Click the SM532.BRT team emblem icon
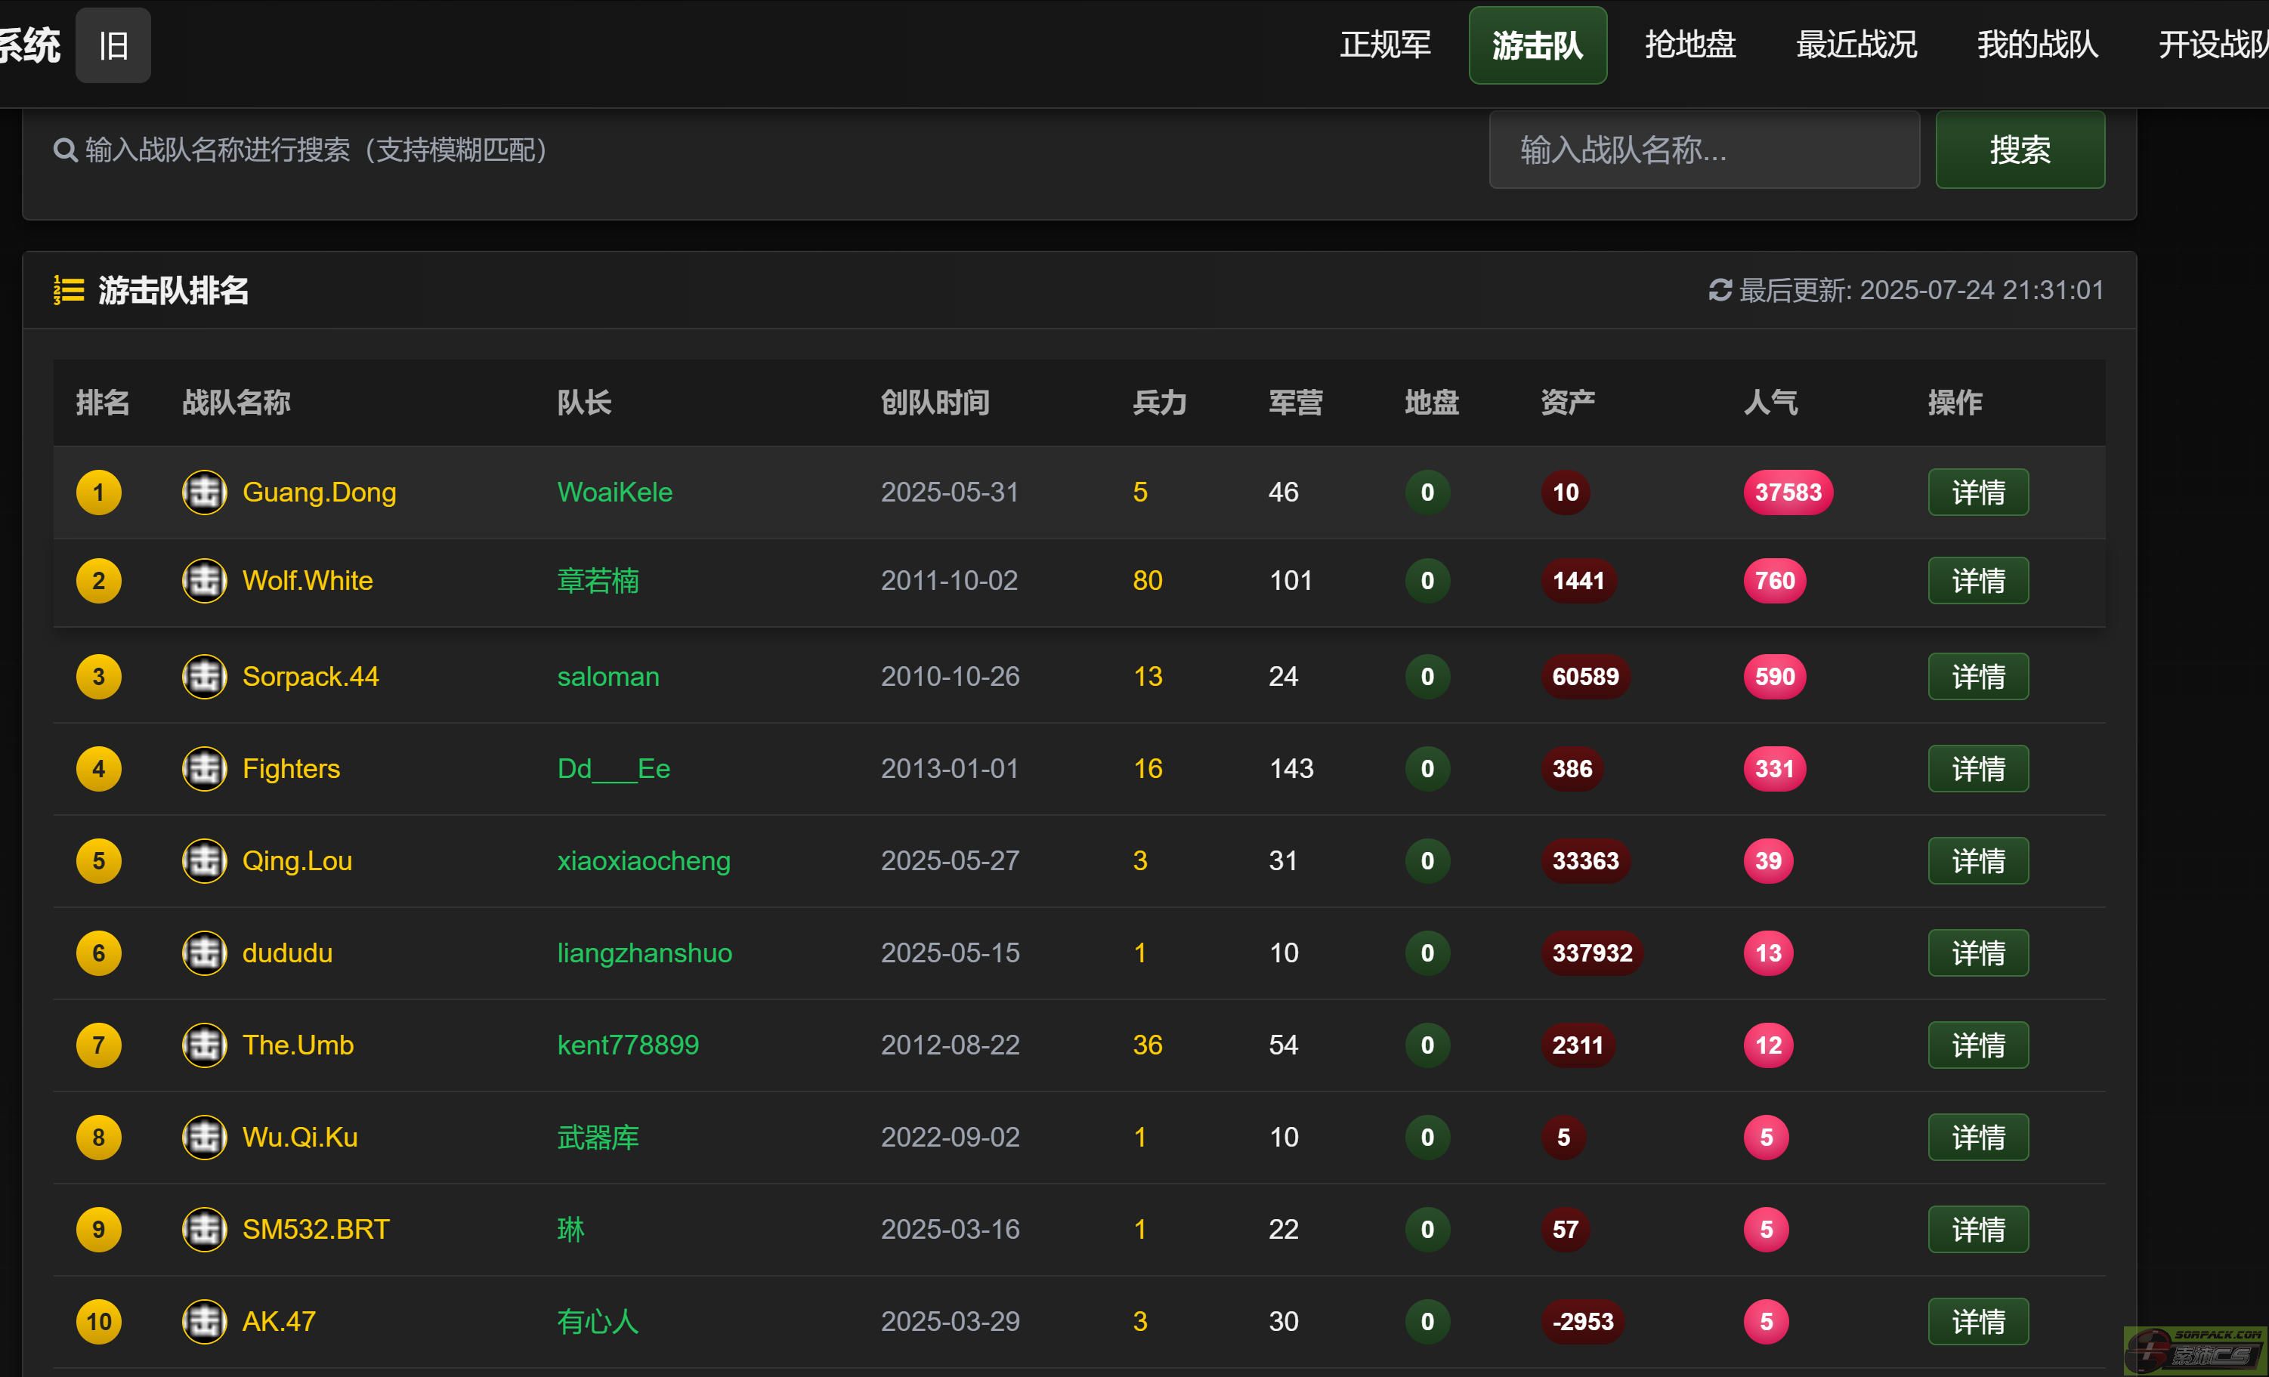Viewport: 2269px width, 1377px height. pos(205,1229)
